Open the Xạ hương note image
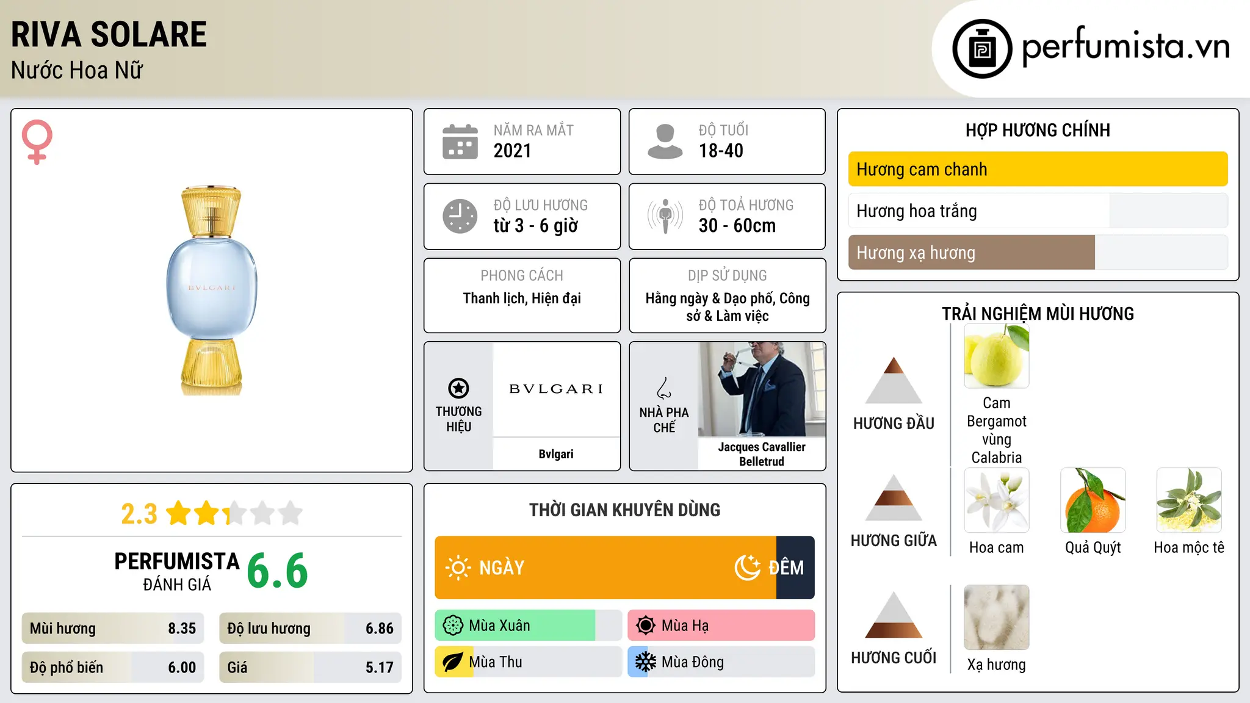Image resolution: width=1250 pixels, height=703 pixels. tap(997, 618)
